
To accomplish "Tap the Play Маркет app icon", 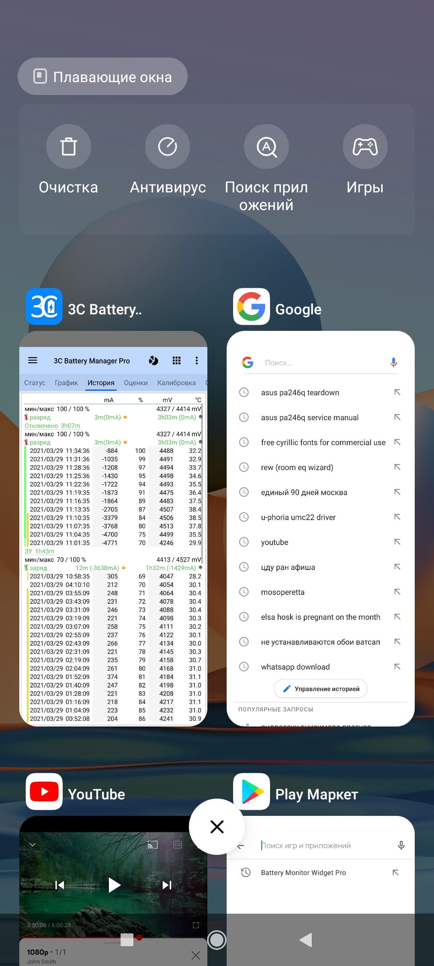I will 252,791.
